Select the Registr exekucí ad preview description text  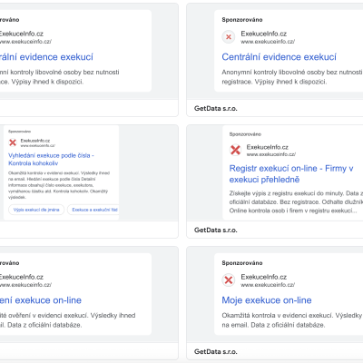tap(296, 201)
